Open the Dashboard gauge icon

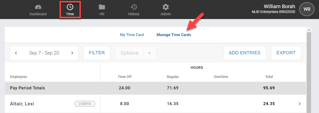click(x=38, y=7)
